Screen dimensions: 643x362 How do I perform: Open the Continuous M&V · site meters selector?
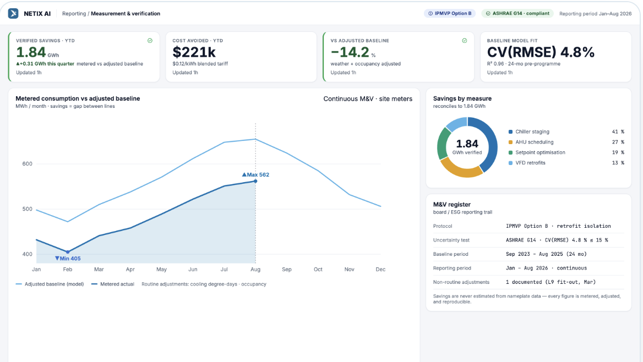(368, 99)
